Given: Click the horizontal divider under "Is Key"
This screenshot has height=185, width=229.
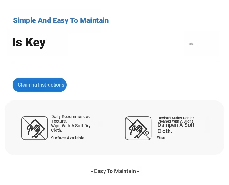Looking at the screenshot, I should pos(114,61).
